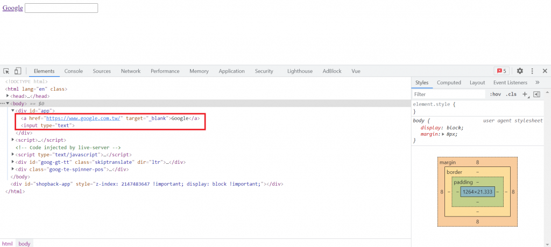Image resolution: width=551 pixels, height=247 pixels.
Task: Click the Google link on the page
Action: [13, 8]
